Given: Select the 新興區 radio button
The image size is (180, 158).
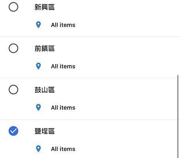Looking at the screenshot, I should (x=14, y=7).
